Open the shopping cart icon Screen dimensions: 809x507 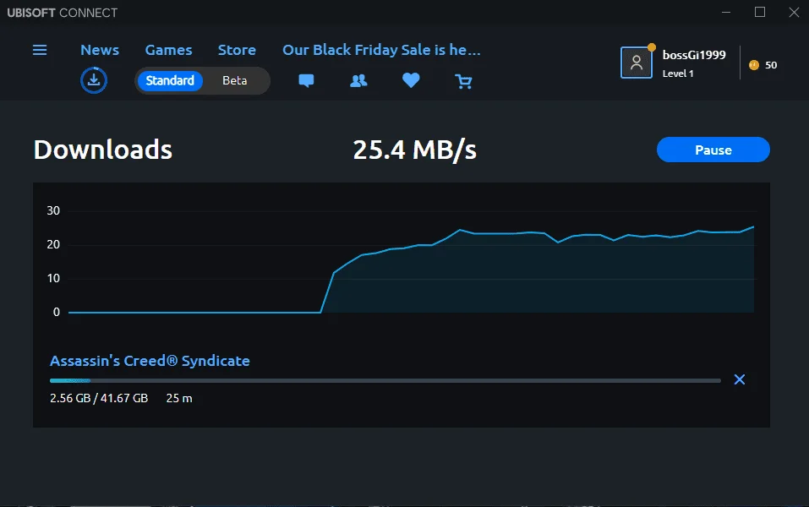(463, 81)
